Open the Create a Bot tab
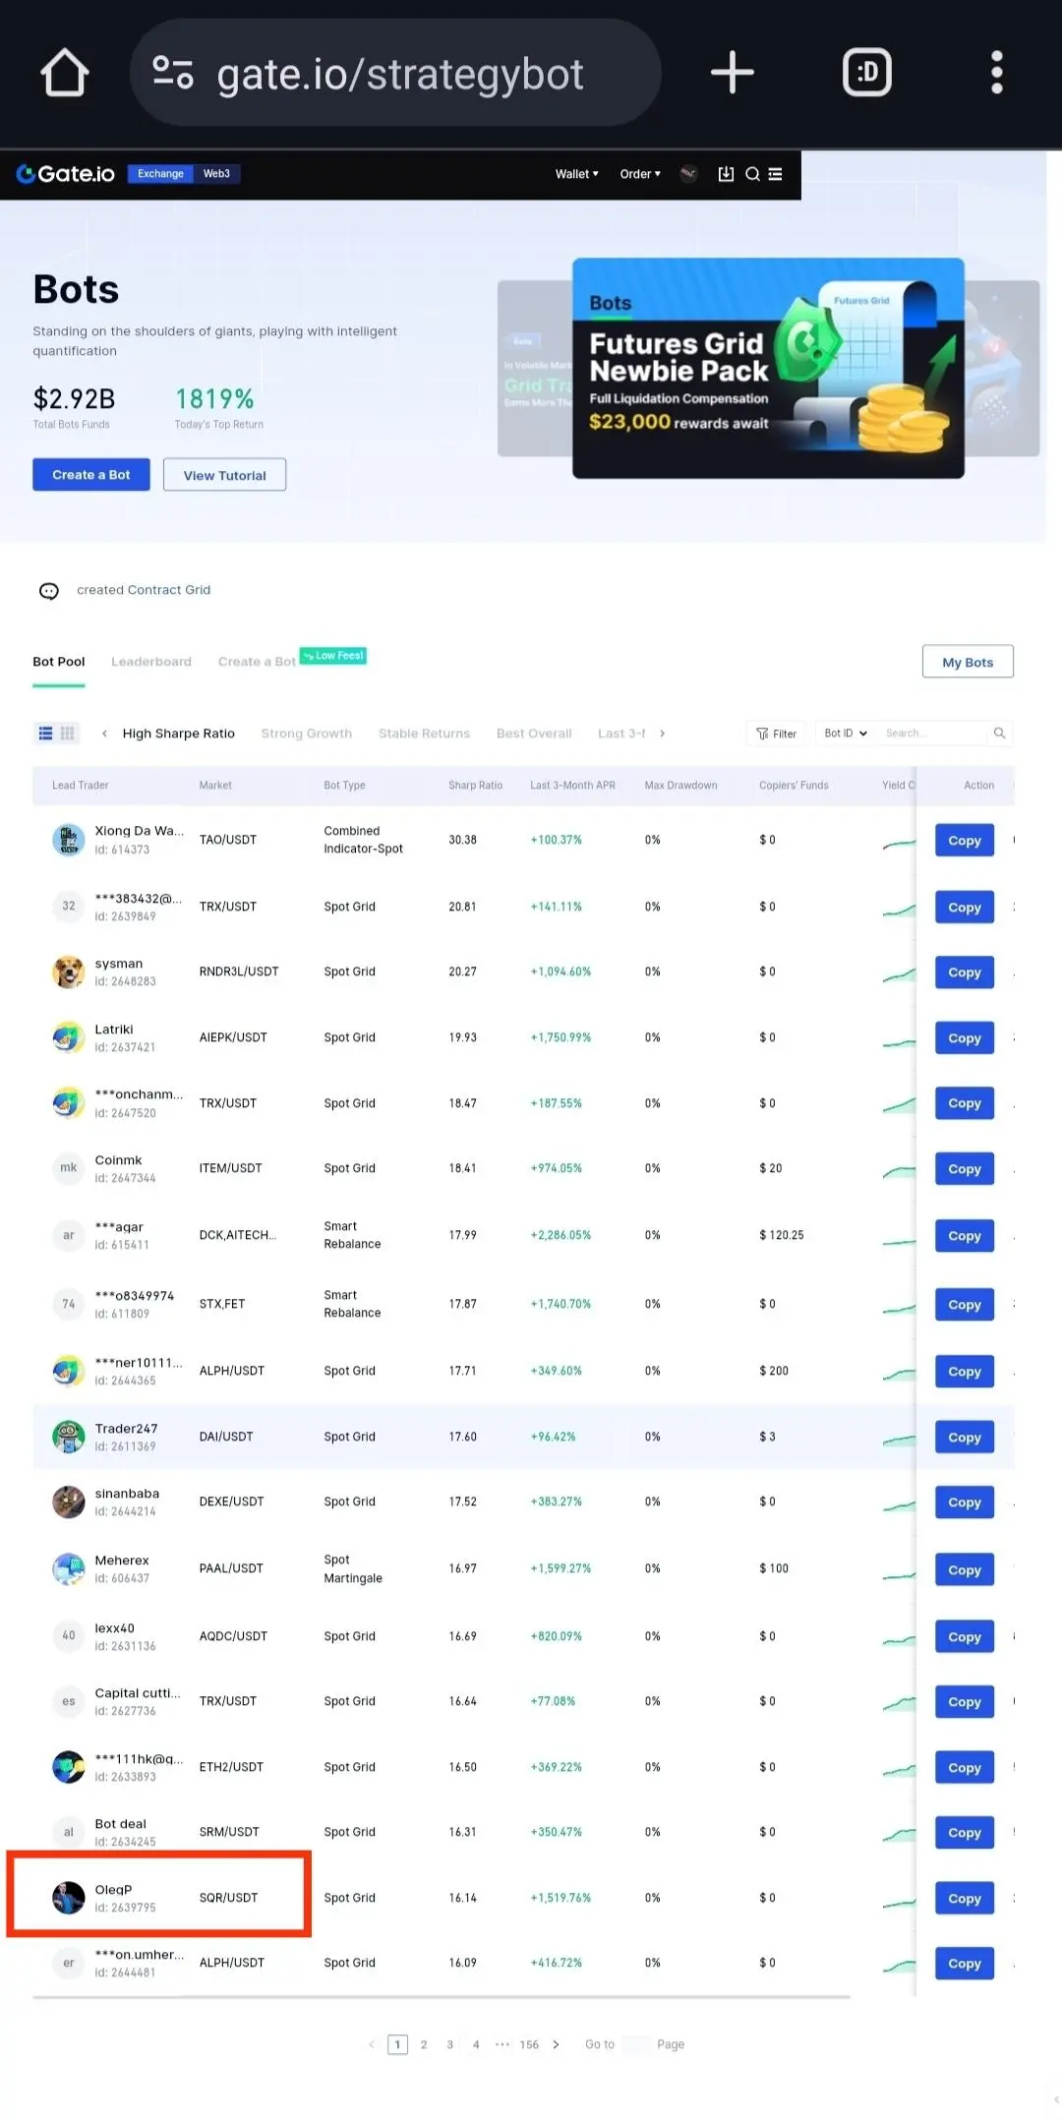The width and height of the screenshot is (1062, 2121). 257,662
